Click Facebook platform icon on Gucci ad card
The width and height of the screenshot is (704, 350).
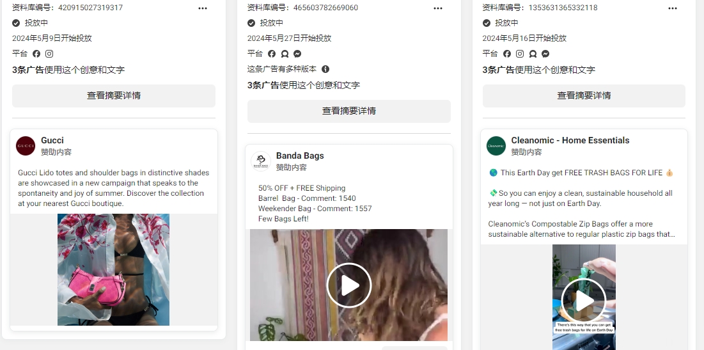point(36,54)
